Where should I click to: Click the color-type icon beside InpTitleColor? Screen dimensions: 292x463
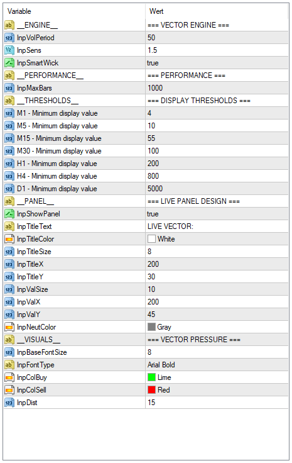[x=9, y=239]
